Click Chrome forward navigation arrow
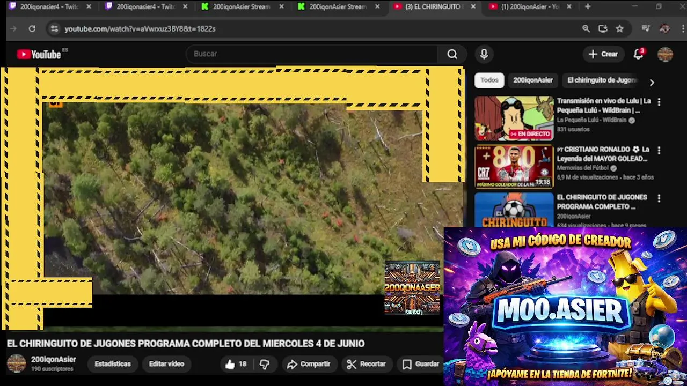687x386 pixels. pyautogui.click(x=13, y=29)
